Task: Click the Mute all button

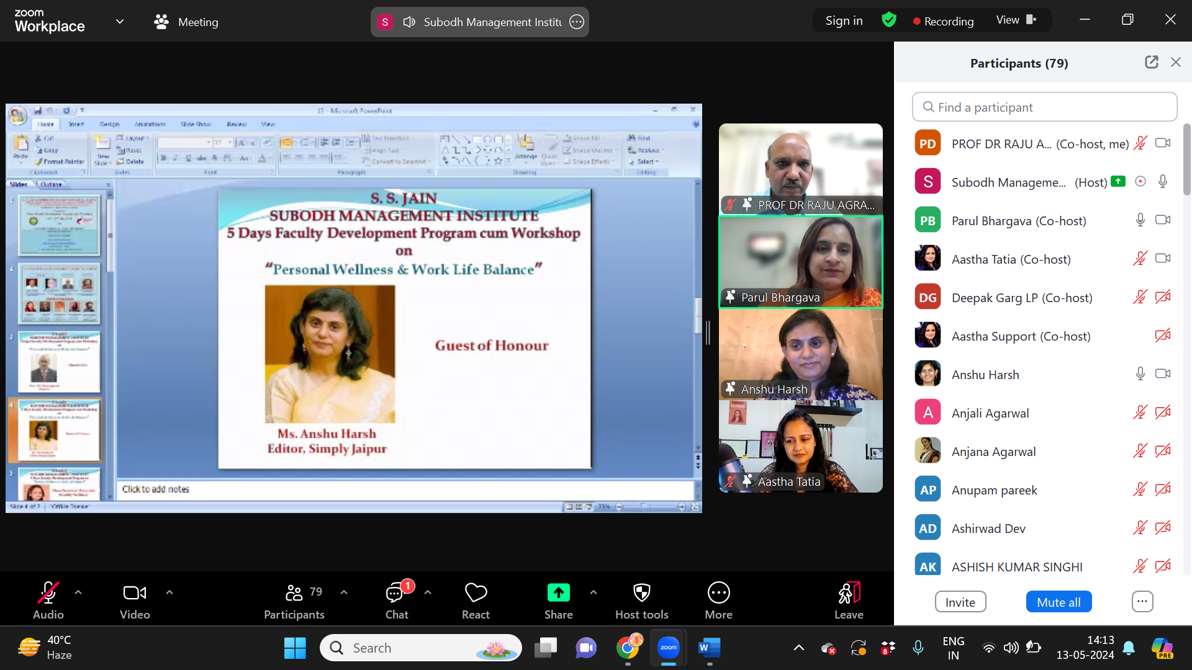Action: click(x=1059, y=602)
